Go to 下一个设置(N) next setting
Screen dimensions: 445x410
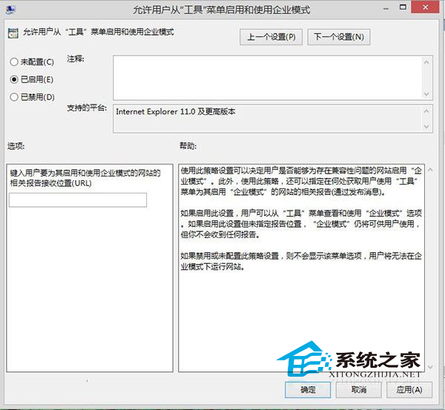click(339, 37)
